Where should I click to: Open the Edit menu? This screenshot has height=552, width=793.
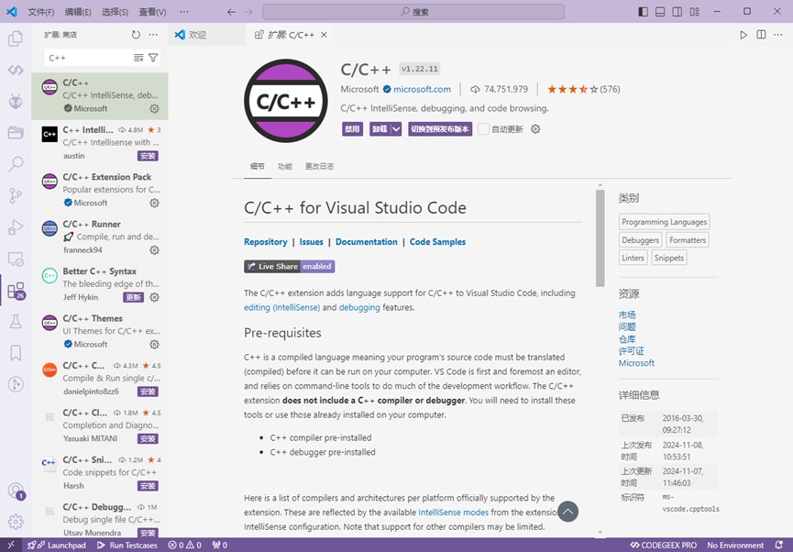click(x=78, y=12)
